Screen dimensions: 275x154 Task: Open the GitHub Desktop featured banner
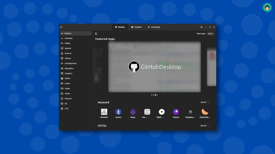154,67
